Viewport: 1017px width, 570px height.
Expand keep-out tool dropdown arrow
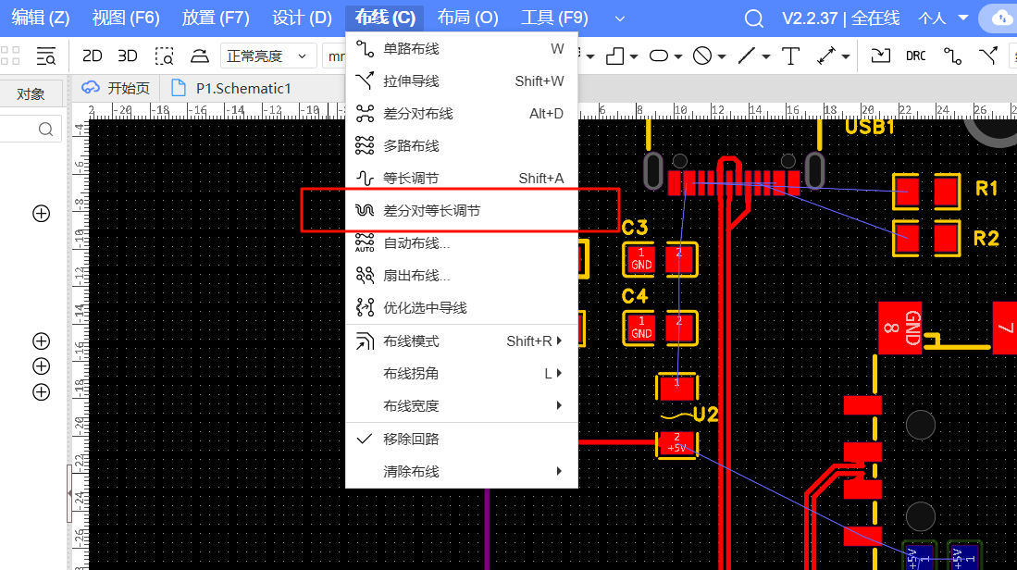721,57
